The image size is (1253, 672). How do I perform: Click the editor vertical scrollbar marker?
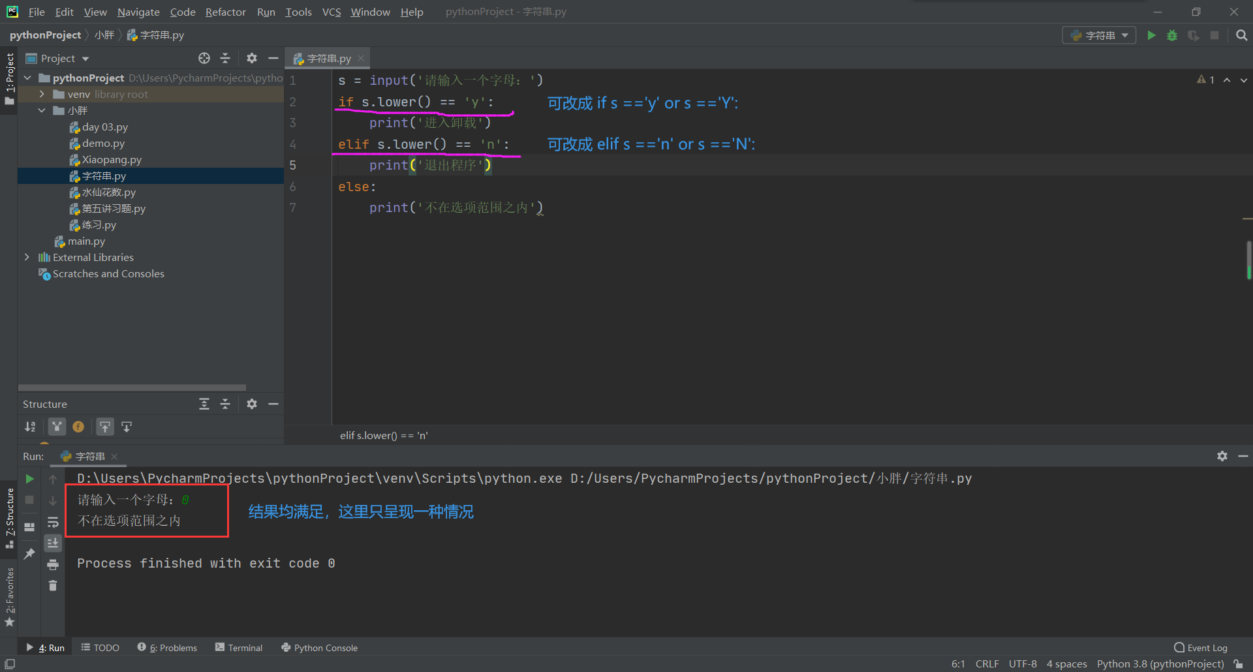click(x=1248, y=260)
